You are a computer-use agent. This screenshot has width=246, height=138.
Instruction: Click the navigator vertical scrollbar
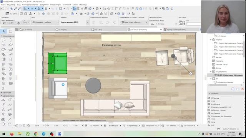(x=244, y=49)
